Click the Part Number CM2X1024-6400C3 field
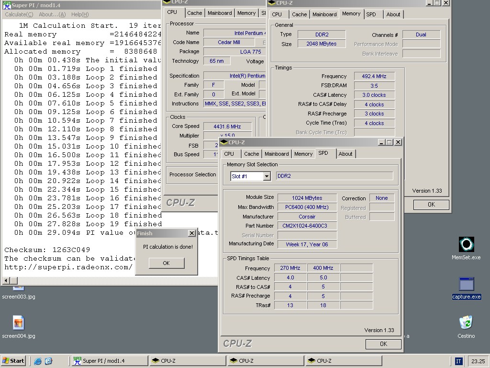This screenshot has width=490, height=368. 307,226
